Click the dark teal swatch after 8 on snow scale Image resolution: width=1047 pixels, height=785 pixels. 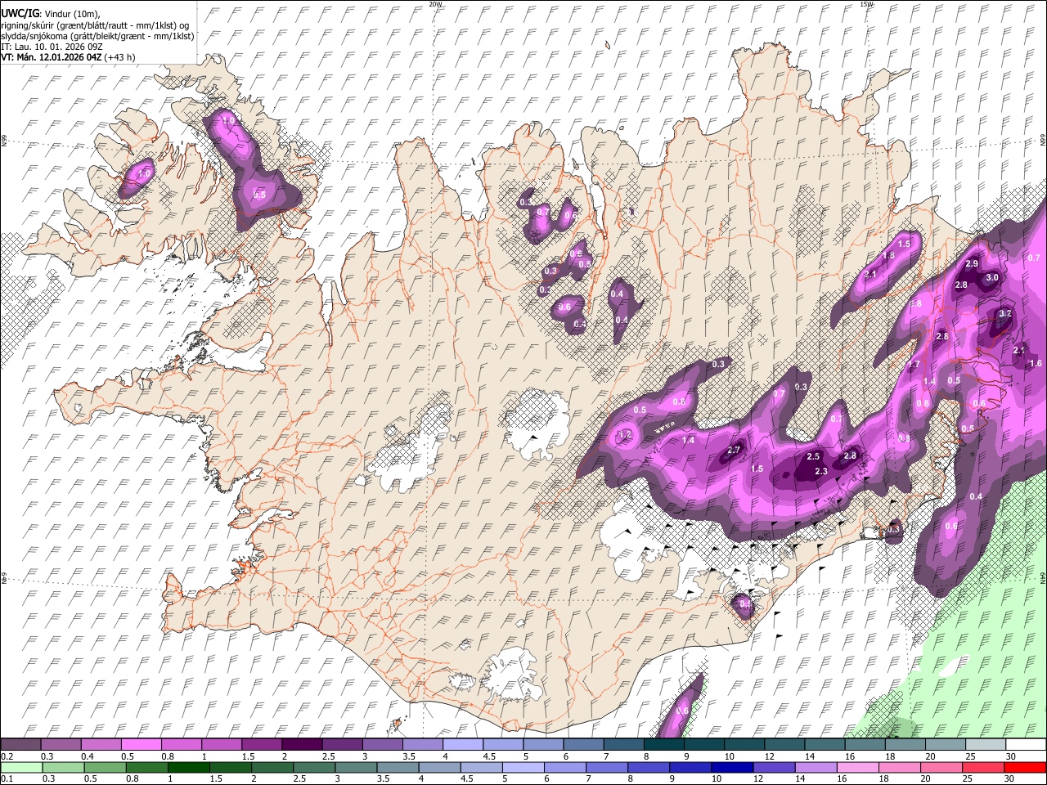tap(664, 745)
